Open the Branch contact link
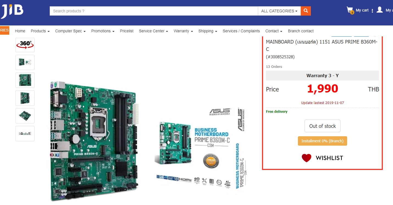 [x=300, y=31]
